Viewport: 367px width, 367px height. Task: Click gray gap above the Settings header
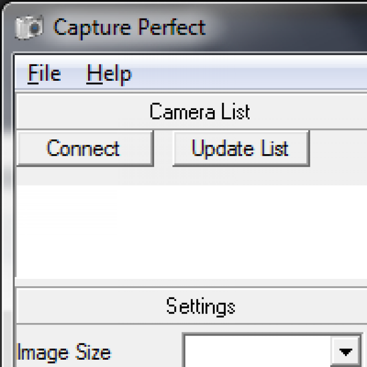pos(191,283)
